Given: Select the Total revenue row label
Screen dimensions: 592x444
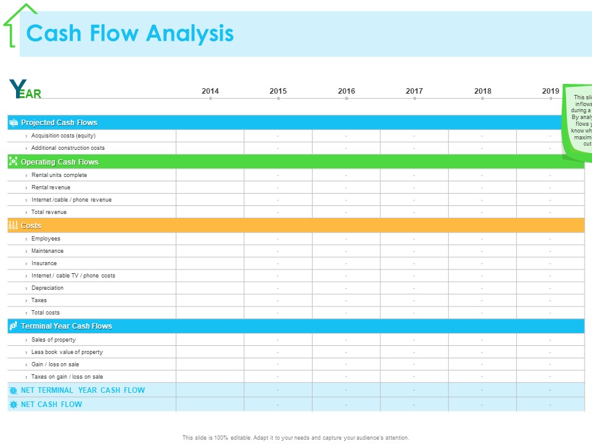Looking at the screenshot, I should pyautogui.click(x=49, y=212).
